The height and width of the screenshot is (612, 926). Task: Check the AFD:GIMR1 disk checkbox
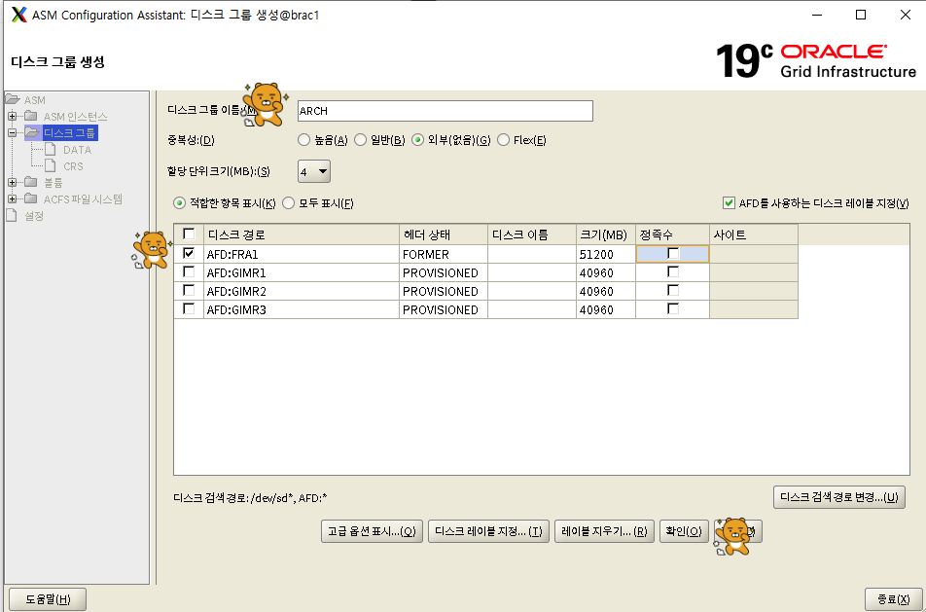click(x=189, y=271)
